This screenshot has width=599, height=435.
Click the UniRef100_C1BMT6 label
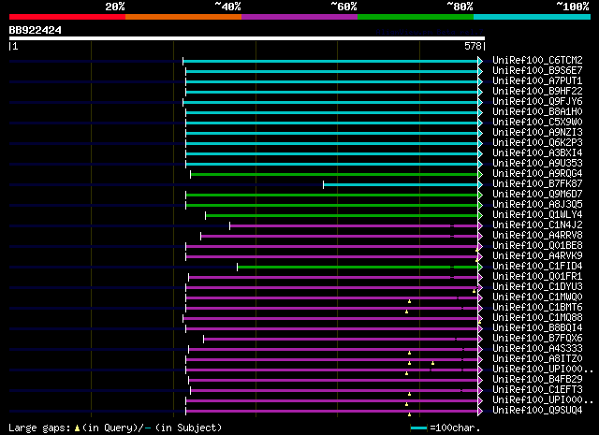tap(537, 308)
